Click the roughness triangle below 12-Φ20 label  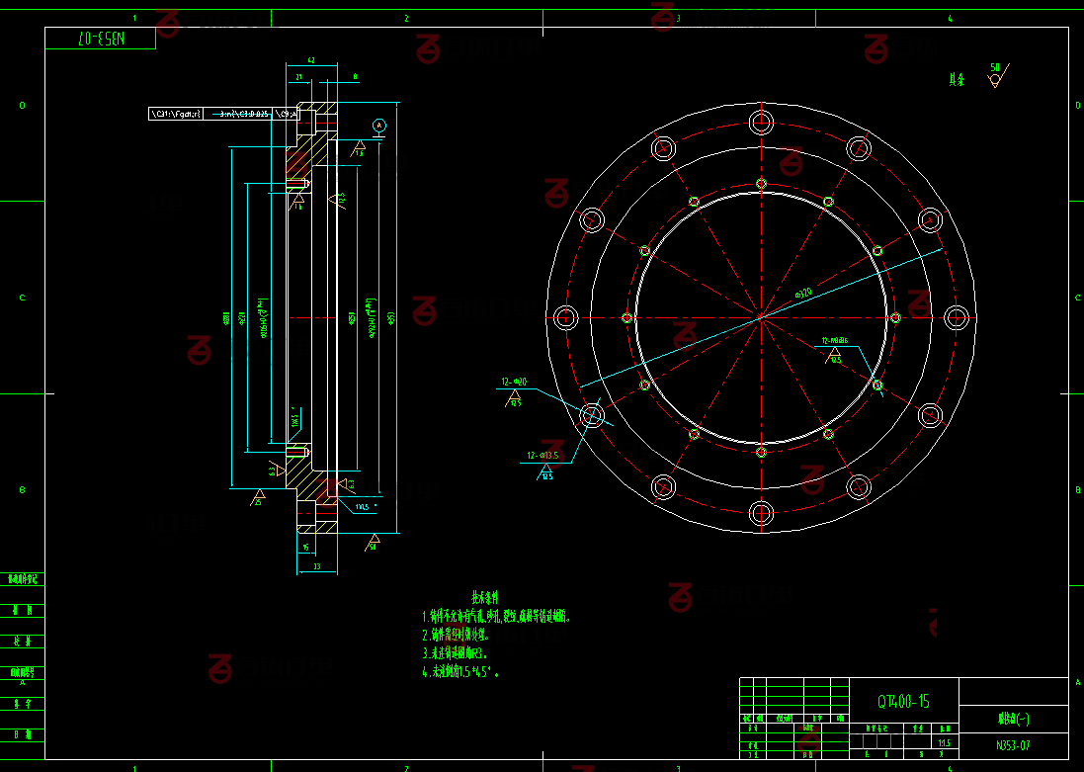click(x=515, y=399)
